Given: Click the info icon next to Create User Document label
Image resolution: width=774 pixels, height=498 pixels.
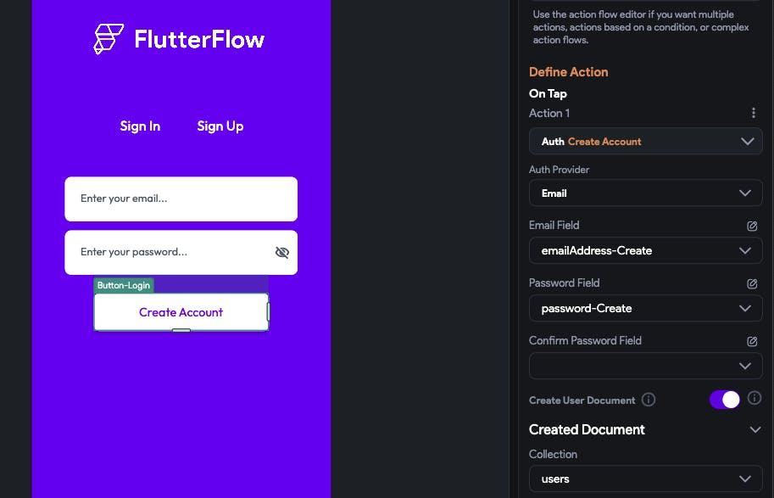Looking at the screenshot, I should (x=649, y=400).
